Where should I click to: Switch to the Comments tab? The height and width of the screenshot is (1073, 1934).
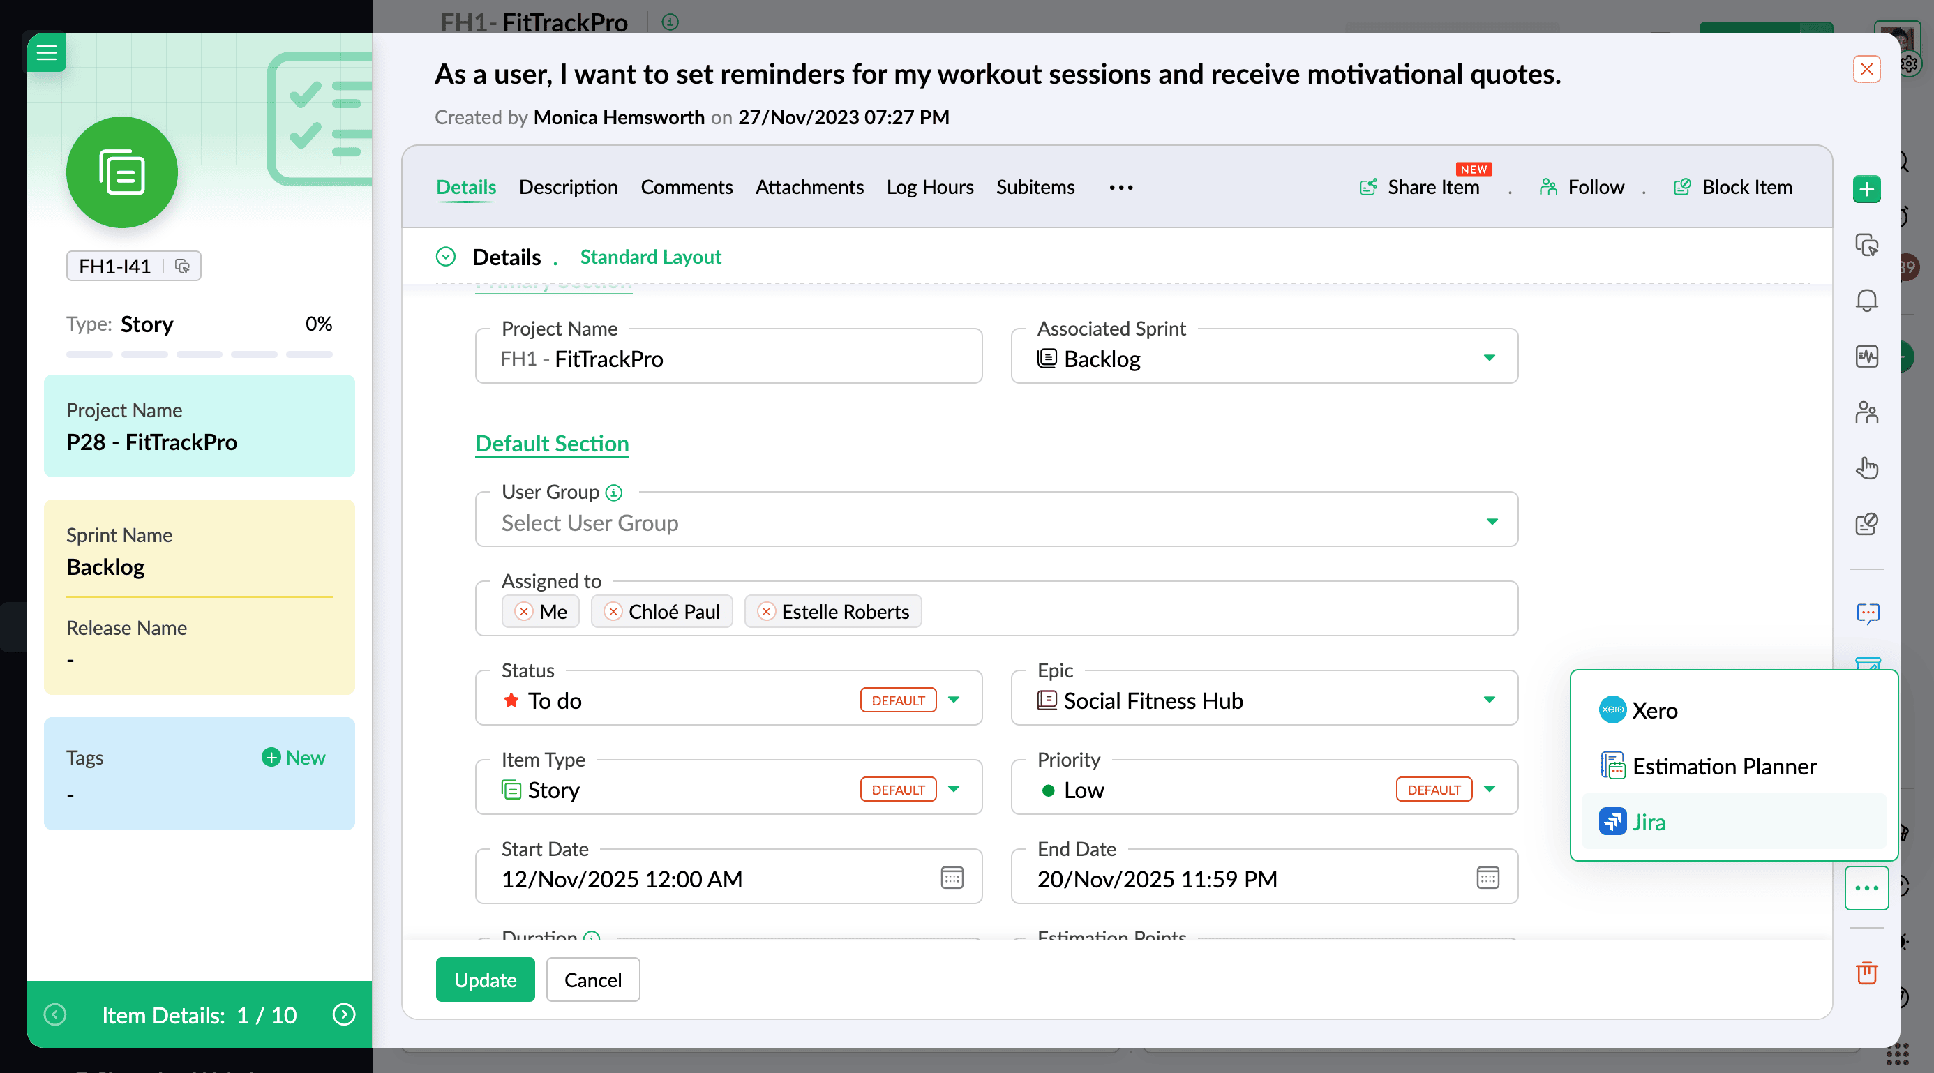(x=687, y=187)
